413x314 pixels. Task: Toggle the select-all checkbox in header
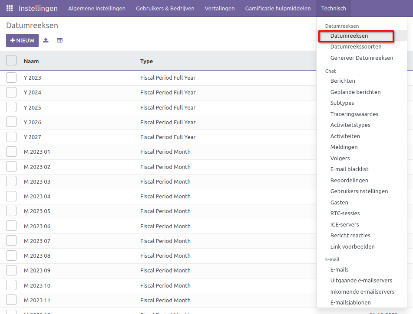point(11,61)
